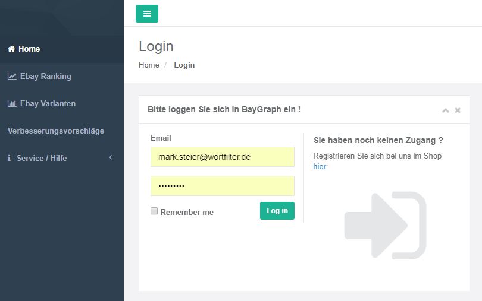
Task: Open the Service / Hilfe menu entry
Action: (62, 158)
